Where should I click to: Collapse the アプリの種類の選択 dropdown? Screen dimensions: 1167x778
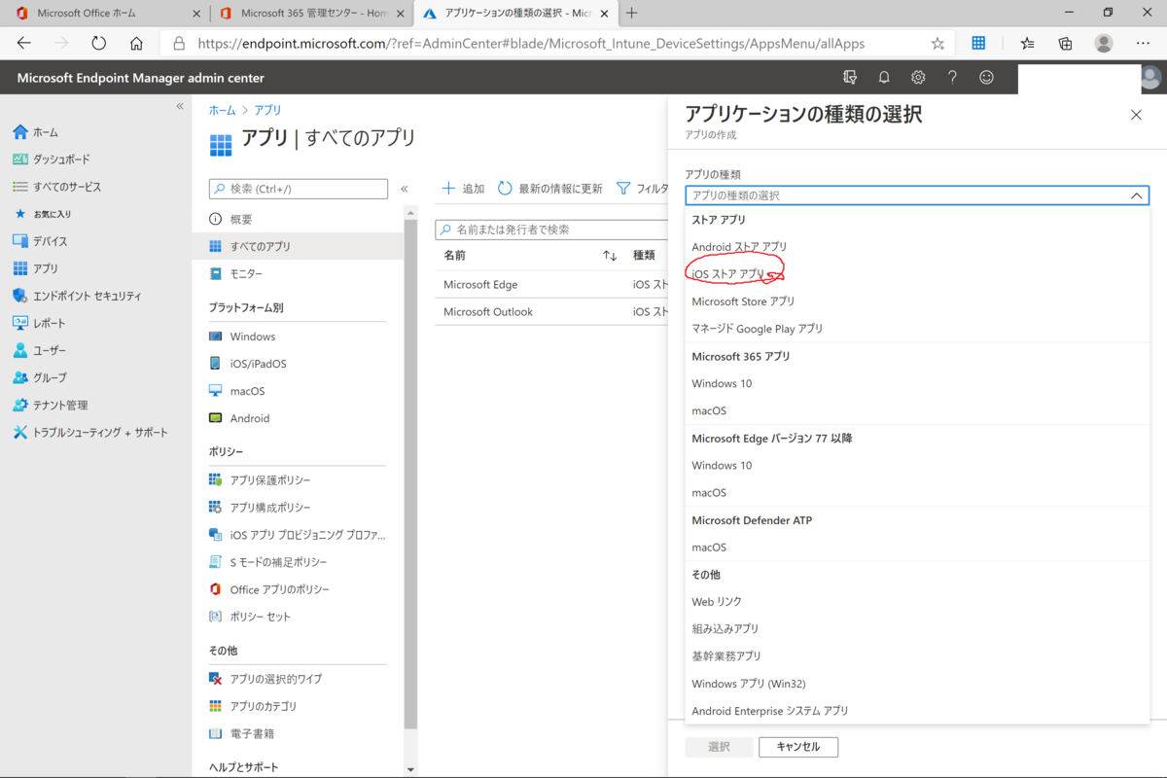click(1135, 194)
